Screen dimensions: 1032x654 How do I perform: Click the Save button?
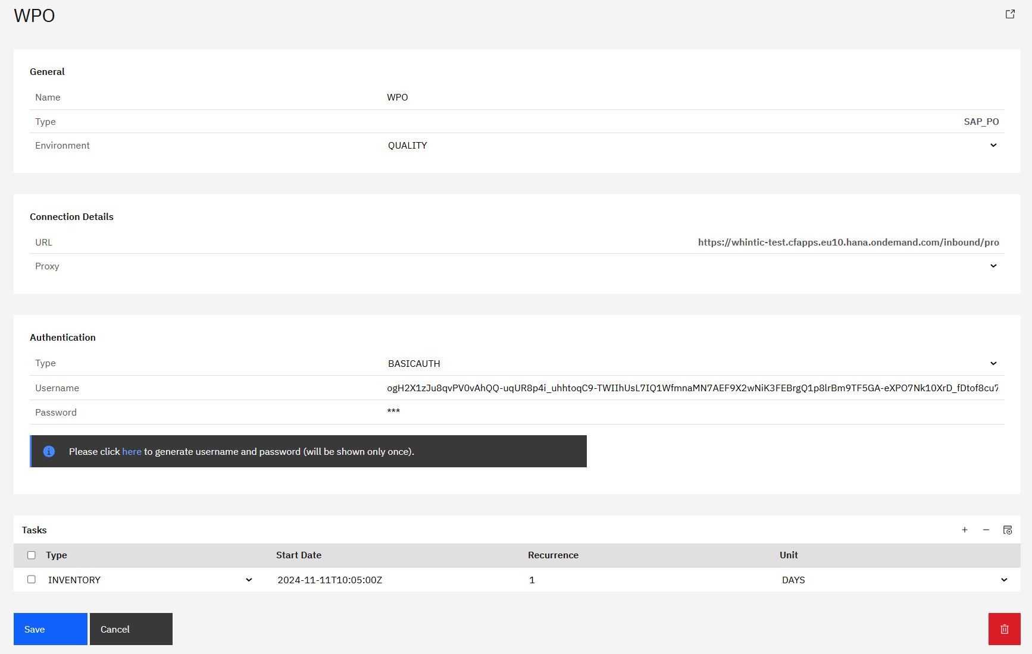[x=50, y=629]
